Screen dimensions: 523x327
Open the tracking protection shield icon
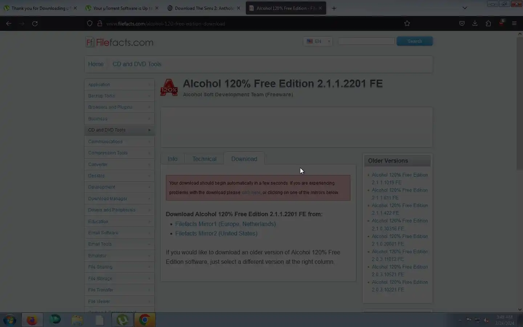tap(90, 24)
